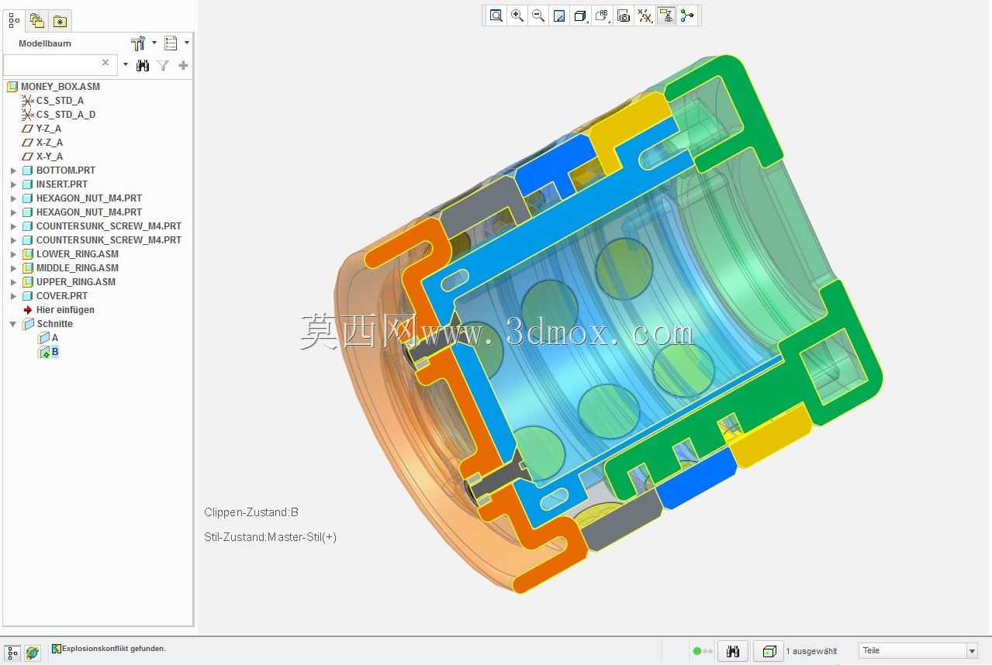Toggle the annotation display icon
The height and width of the screenshot is (665, 992).
pos(666,16)
